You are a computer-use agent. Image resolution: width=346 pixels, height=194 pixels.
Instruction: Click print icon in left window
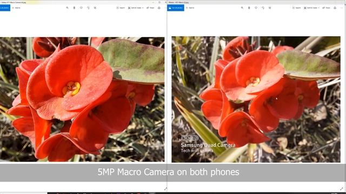point(159,8)
